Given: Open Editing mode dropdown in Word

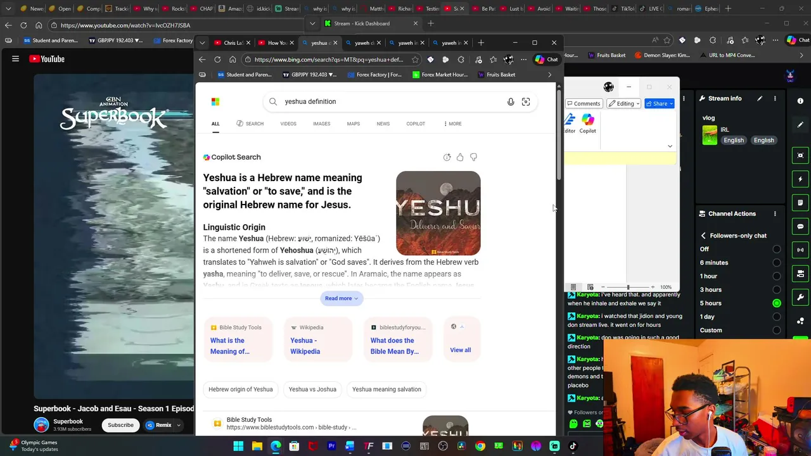Looking at the screenshot, I should [623, 104].
